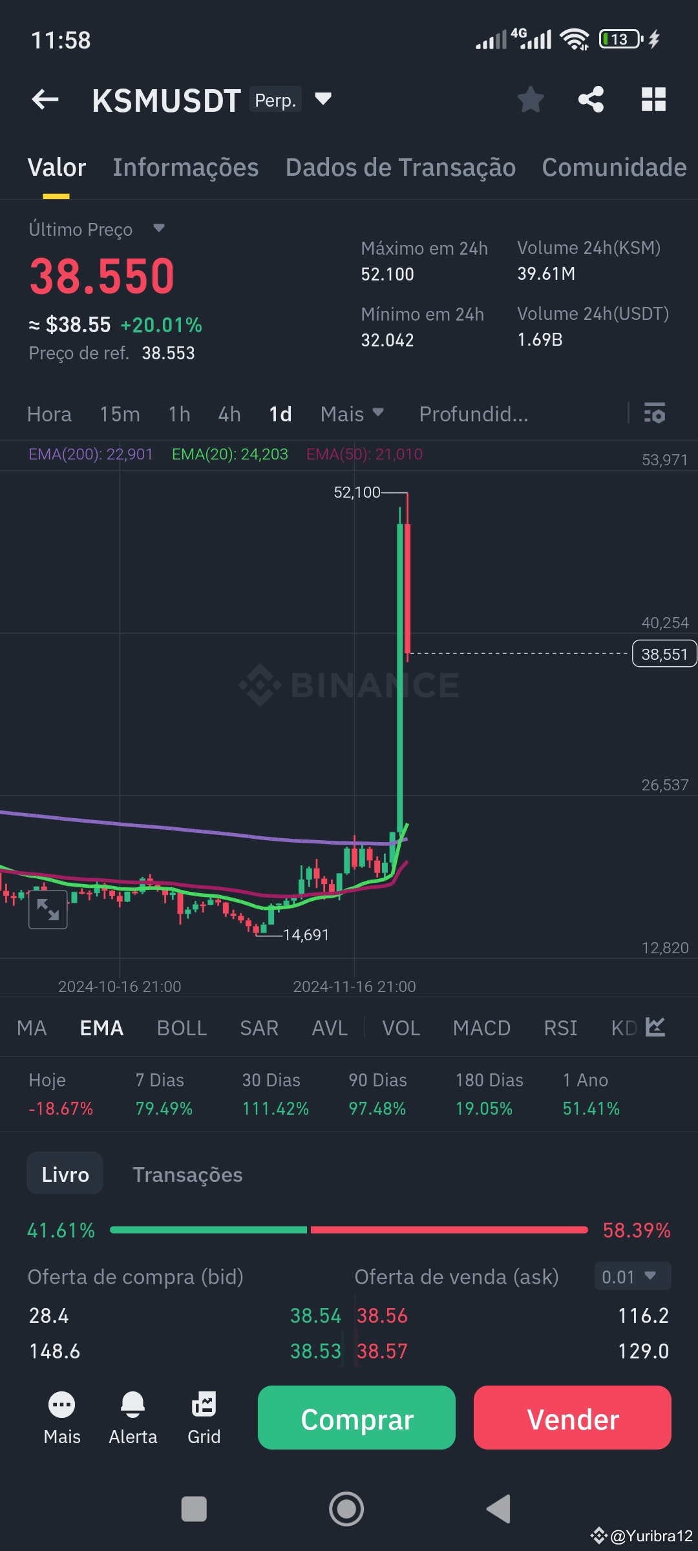Enable the MA indicator

tap(32, 1028)
